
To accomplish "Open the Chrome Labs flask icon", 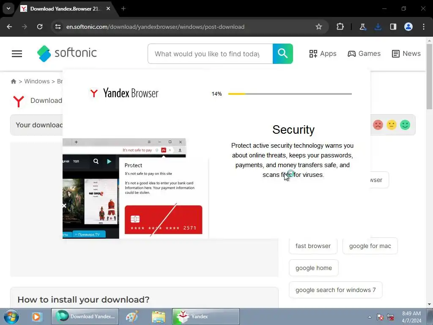I will 362,27.
